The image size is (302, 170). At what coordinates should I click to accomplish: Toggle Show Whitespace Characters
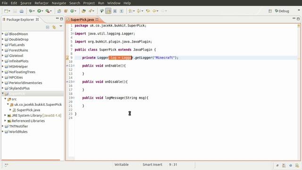(x=121, y=11)
